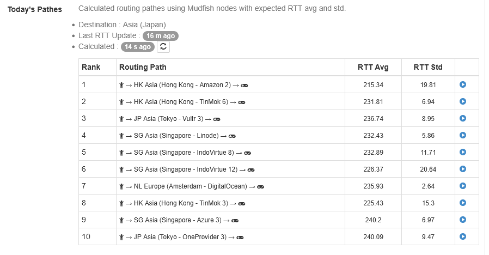Click the RTT Avg column header

373,68
